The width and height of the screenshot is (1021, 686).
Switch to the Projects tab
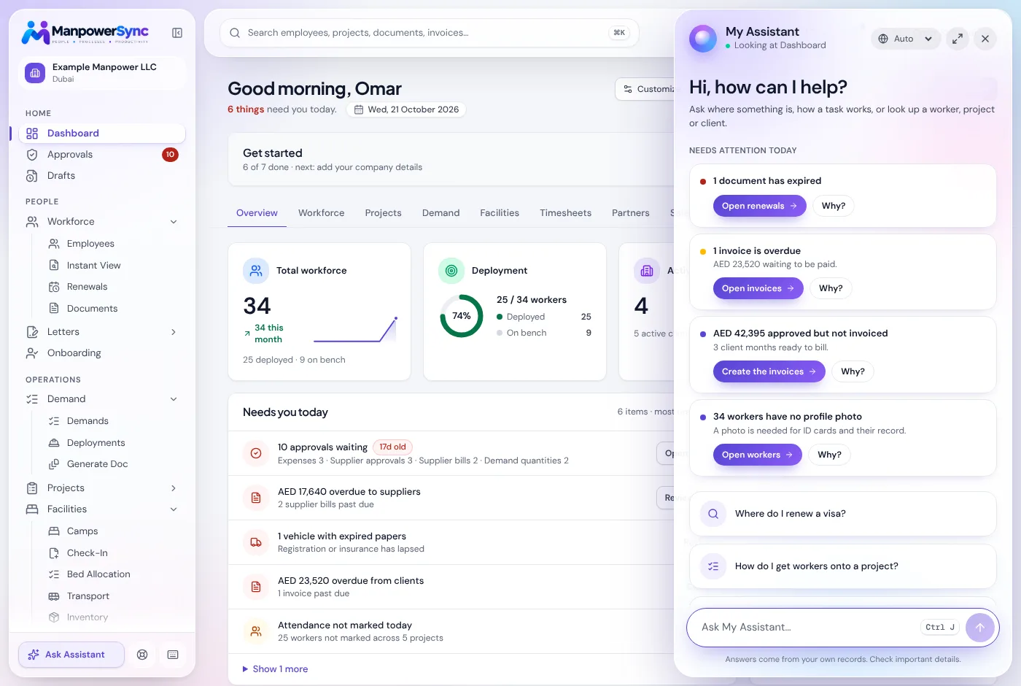[383, 213]
